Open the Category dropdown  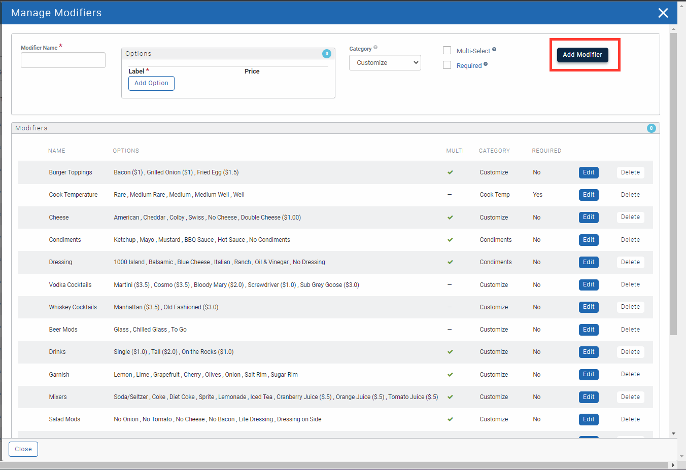click(x=385, y=63)
